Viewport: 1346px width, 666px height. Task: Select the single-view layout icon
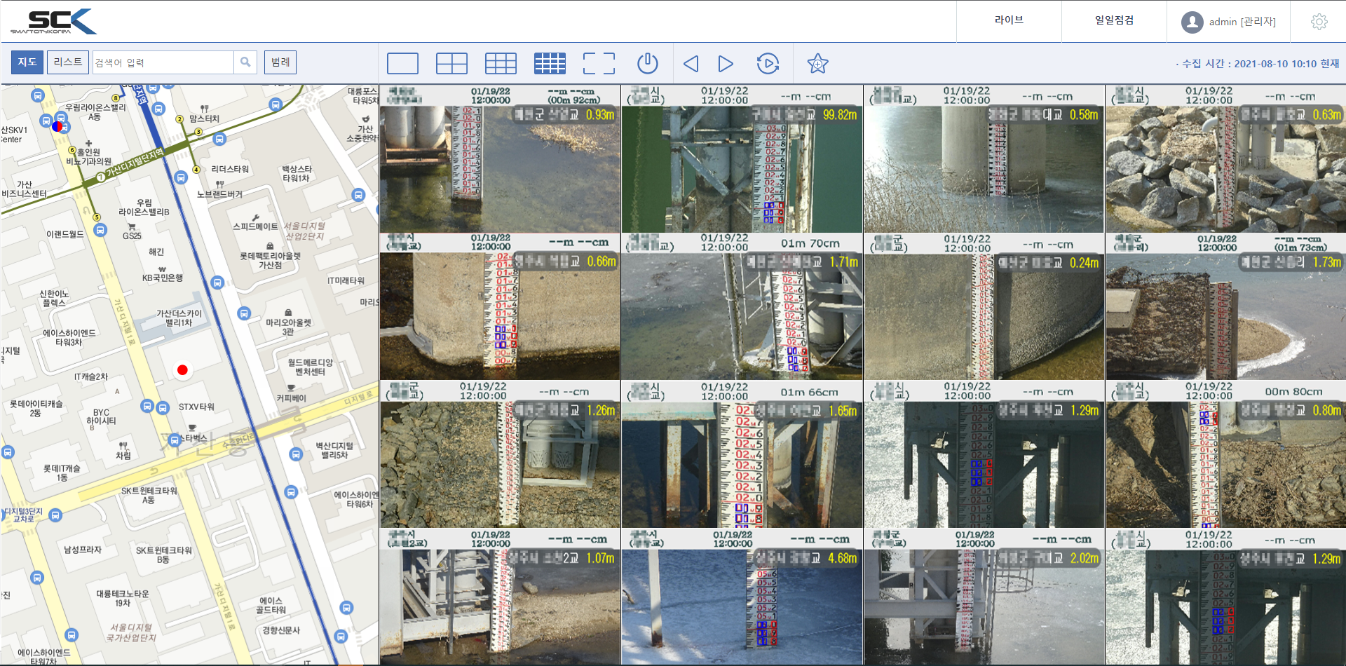(402, 64)
